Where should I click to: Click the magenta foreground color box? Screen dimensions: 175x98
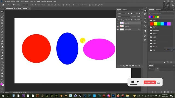tap(2, 84)
